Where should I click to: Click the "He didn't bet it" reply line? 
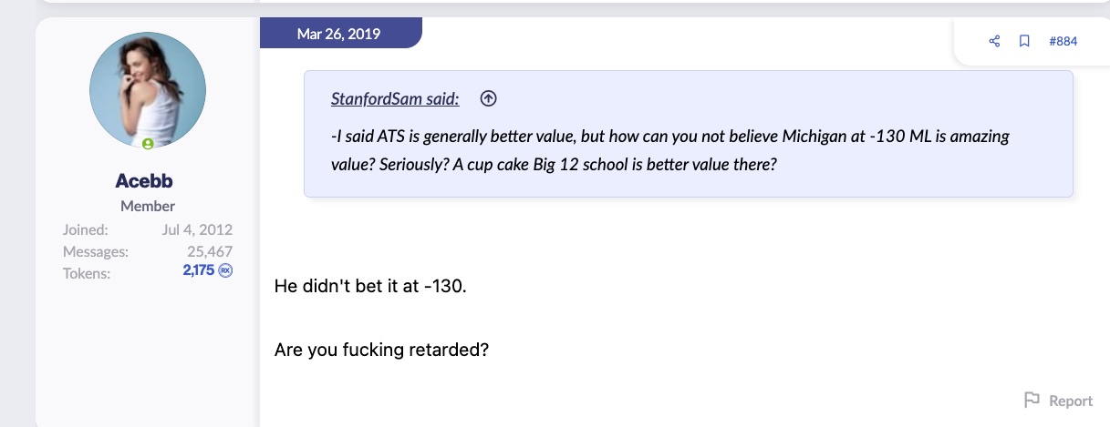click(x=370, y=286)
